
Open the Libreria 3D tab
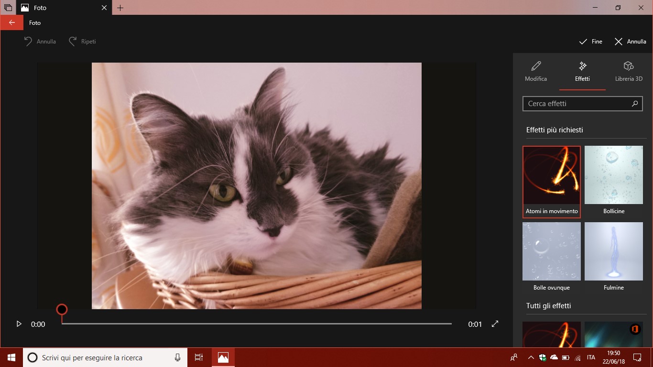[629, 72]
